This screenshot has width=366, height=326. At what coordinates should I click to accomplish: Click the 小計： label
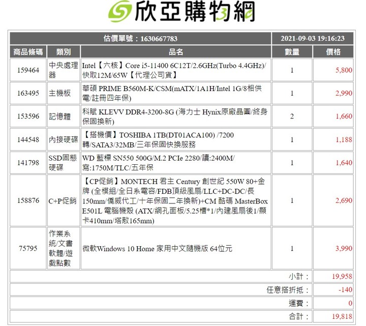[299, 277]
